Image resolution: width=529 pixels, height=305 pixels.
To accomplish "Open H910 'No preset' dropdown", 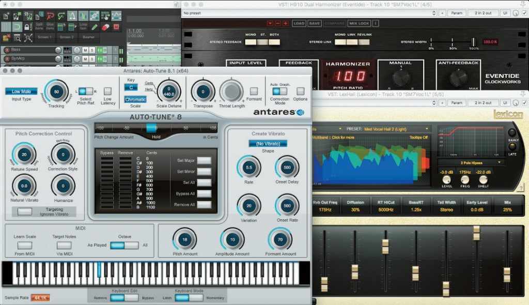I will pyautogui.click(x=309, y=13).
